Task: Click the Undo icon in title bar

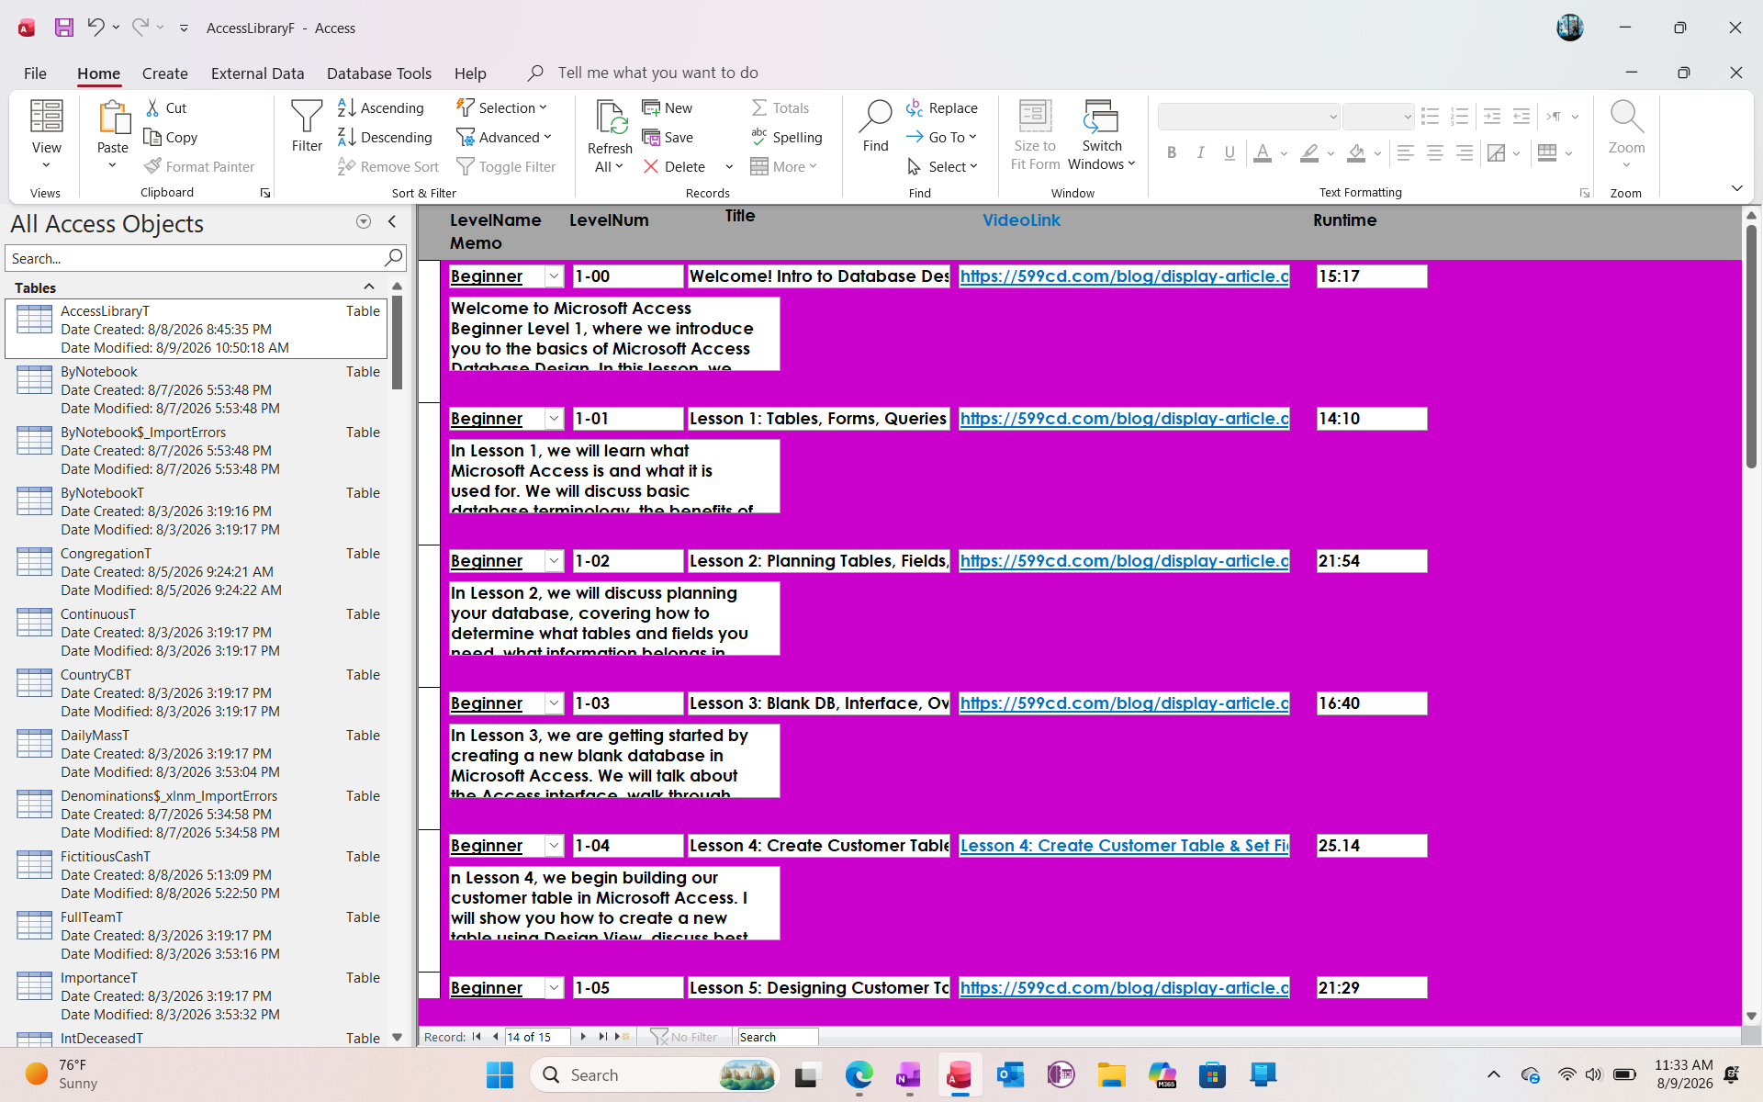Action: pyautogui.click(x=95, y=28)
